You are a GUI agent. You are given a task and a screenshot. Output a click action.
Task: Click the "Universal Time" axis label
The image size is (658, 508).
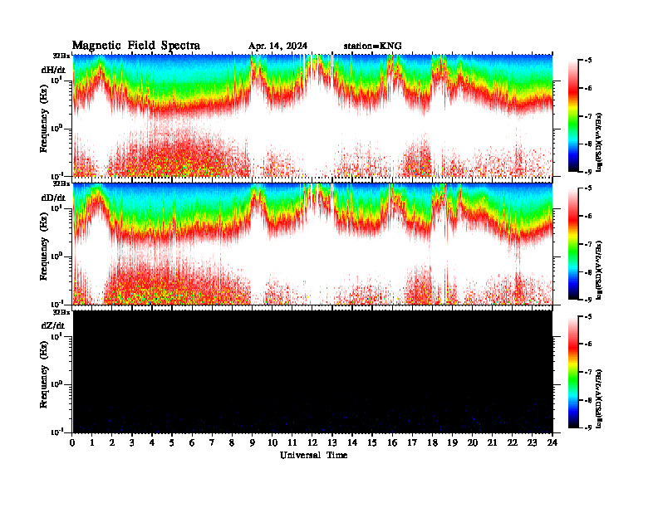click(313, 455)
